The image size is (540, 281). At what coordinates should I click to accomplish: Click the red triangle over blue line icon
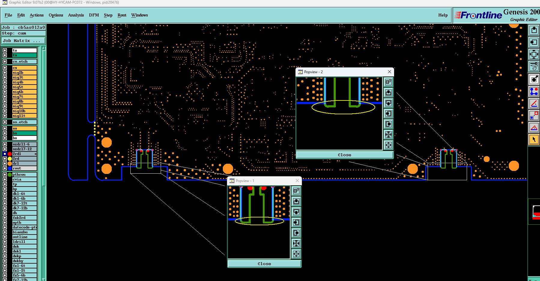point(534,127)
